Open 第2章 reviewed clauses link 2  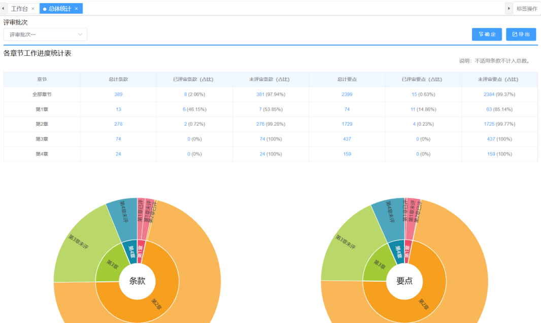[x=186, y=124]
